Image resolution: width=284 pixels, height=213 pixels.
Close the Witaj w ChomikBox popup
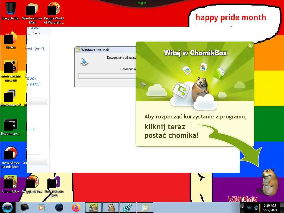pyautogui.click(x=250, y=46)
